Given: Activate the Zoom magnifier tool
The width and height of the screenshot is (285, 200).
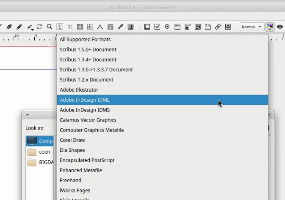Looking at the screenshot, I should click(x=50, y=27).
